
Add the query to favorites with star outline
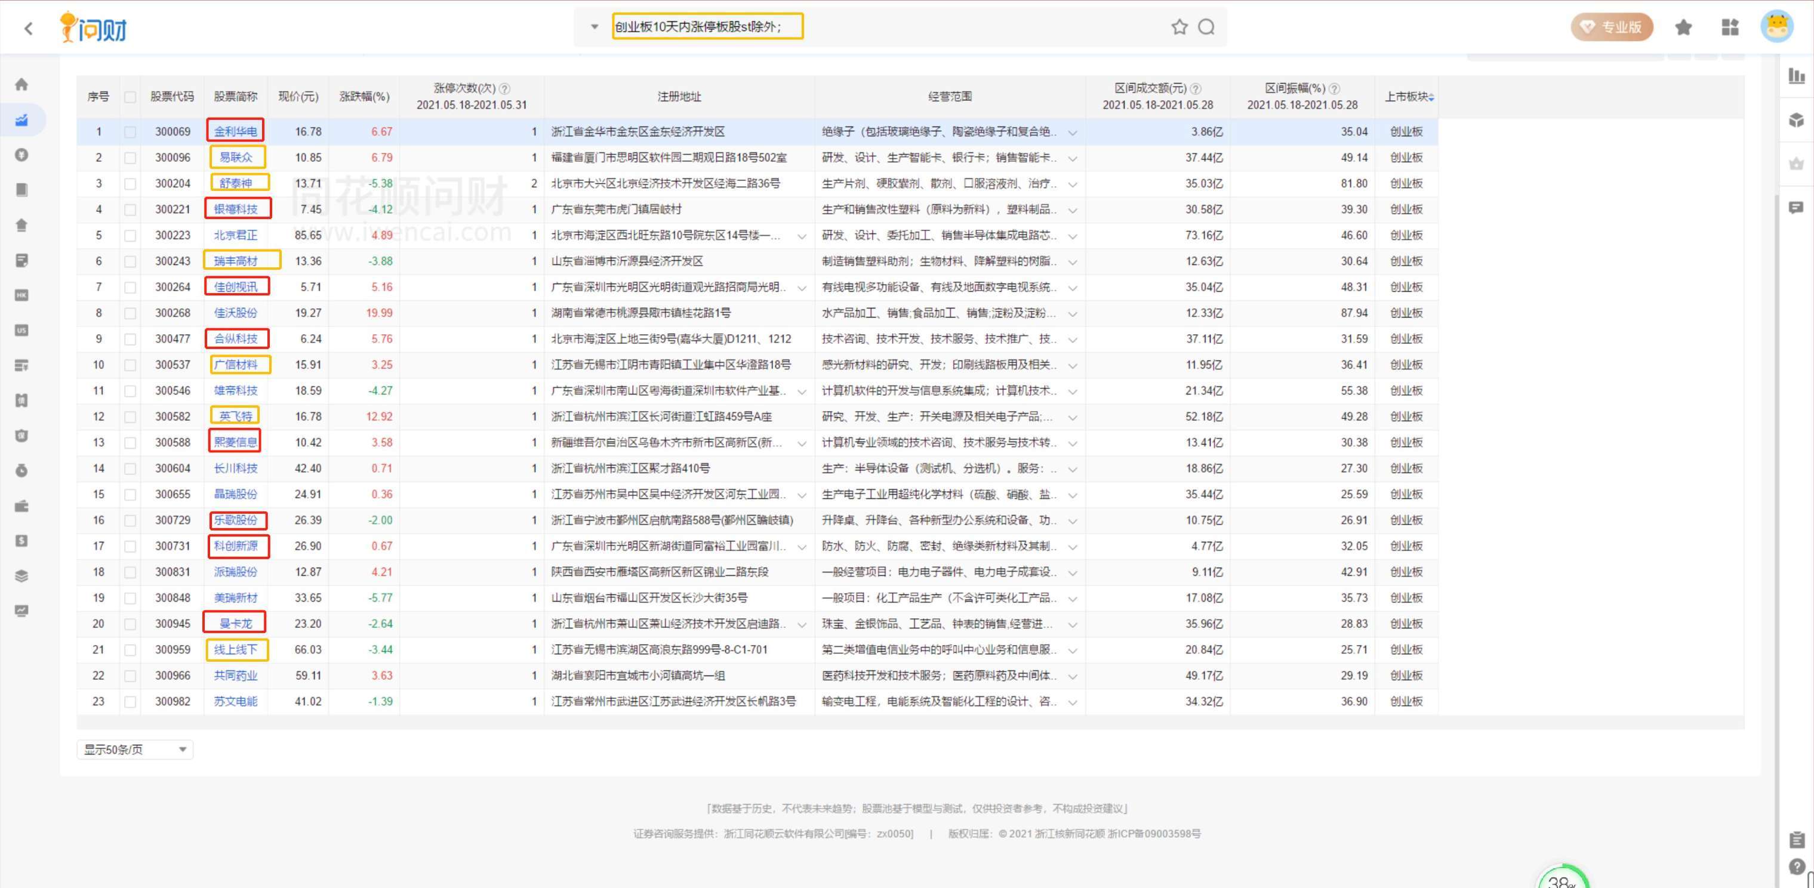point(1179,27)
